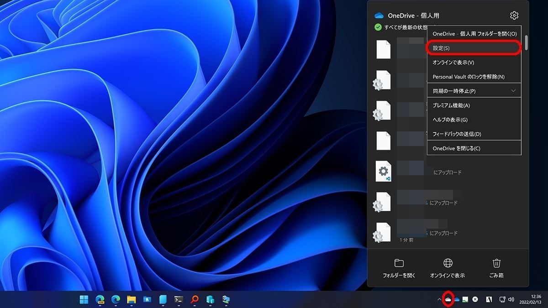Select OneDrive - 個人用 フォルダーを開く(O)
The image size is (548, 308).
point(474,34)
